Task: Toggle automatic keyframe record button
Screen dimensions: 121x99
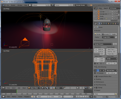Action: tap(32, 97)
